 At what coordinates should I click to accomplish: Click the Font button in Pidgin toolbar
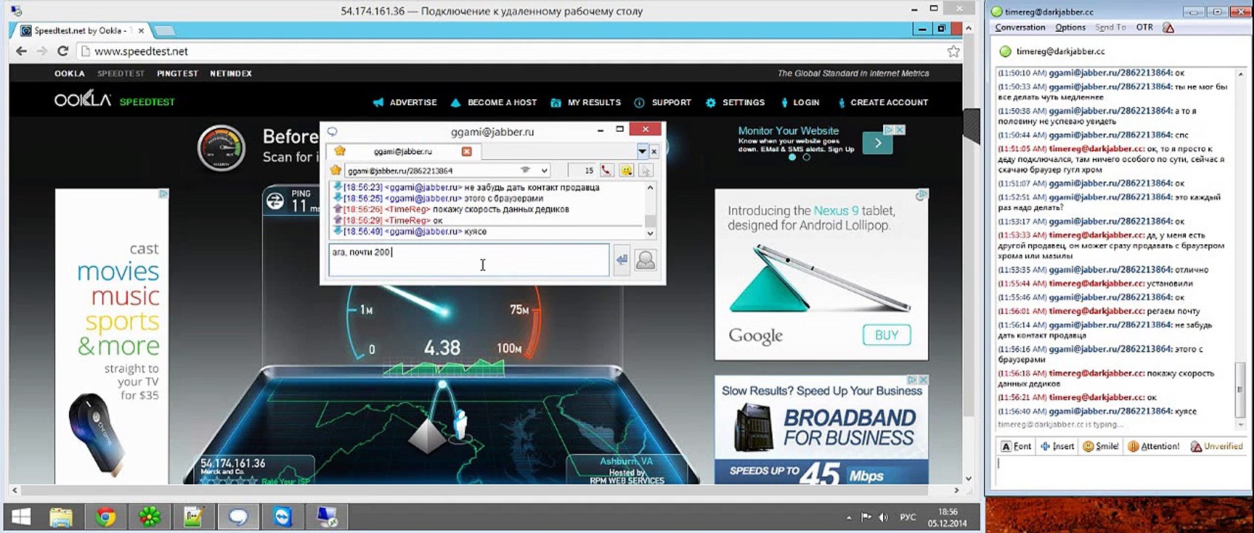pos(1016,446)
